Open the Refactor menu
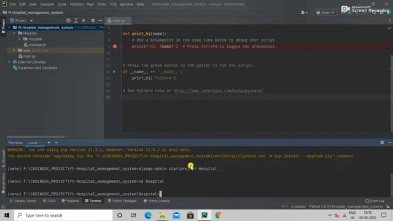393x221 pixels. coord(77,4)
